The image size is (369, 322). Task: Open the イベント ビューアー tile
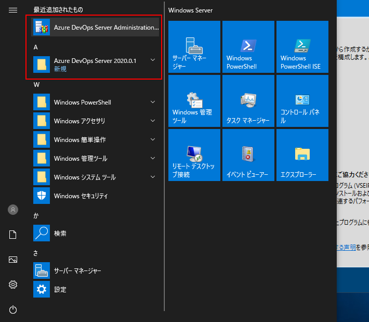pyautogui.click(x=248, y=155)
